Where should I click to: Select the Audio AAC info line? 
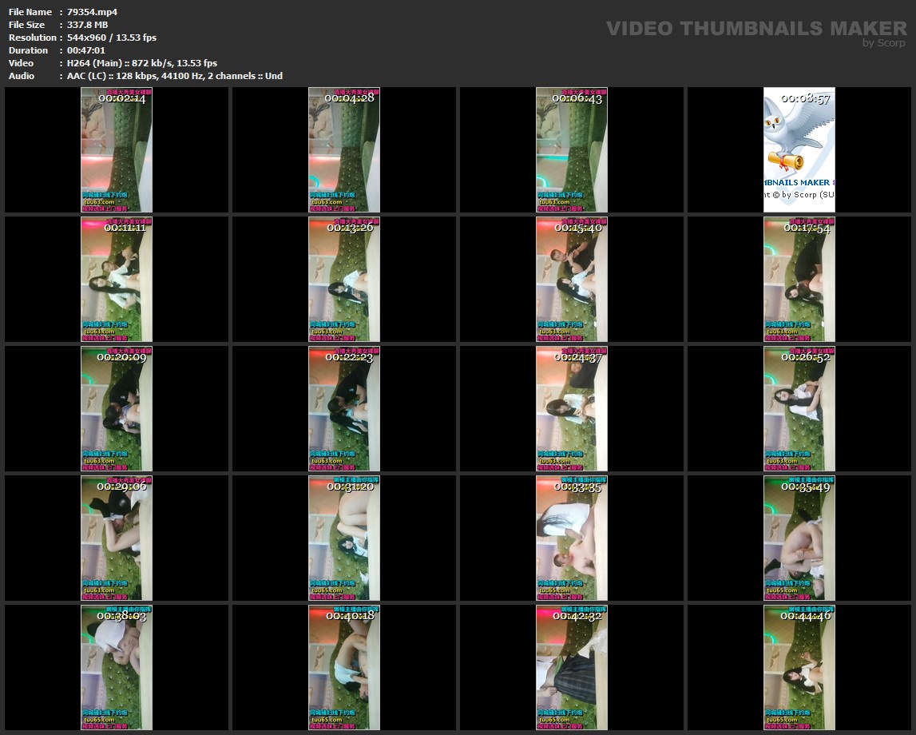tap(174, 76)
